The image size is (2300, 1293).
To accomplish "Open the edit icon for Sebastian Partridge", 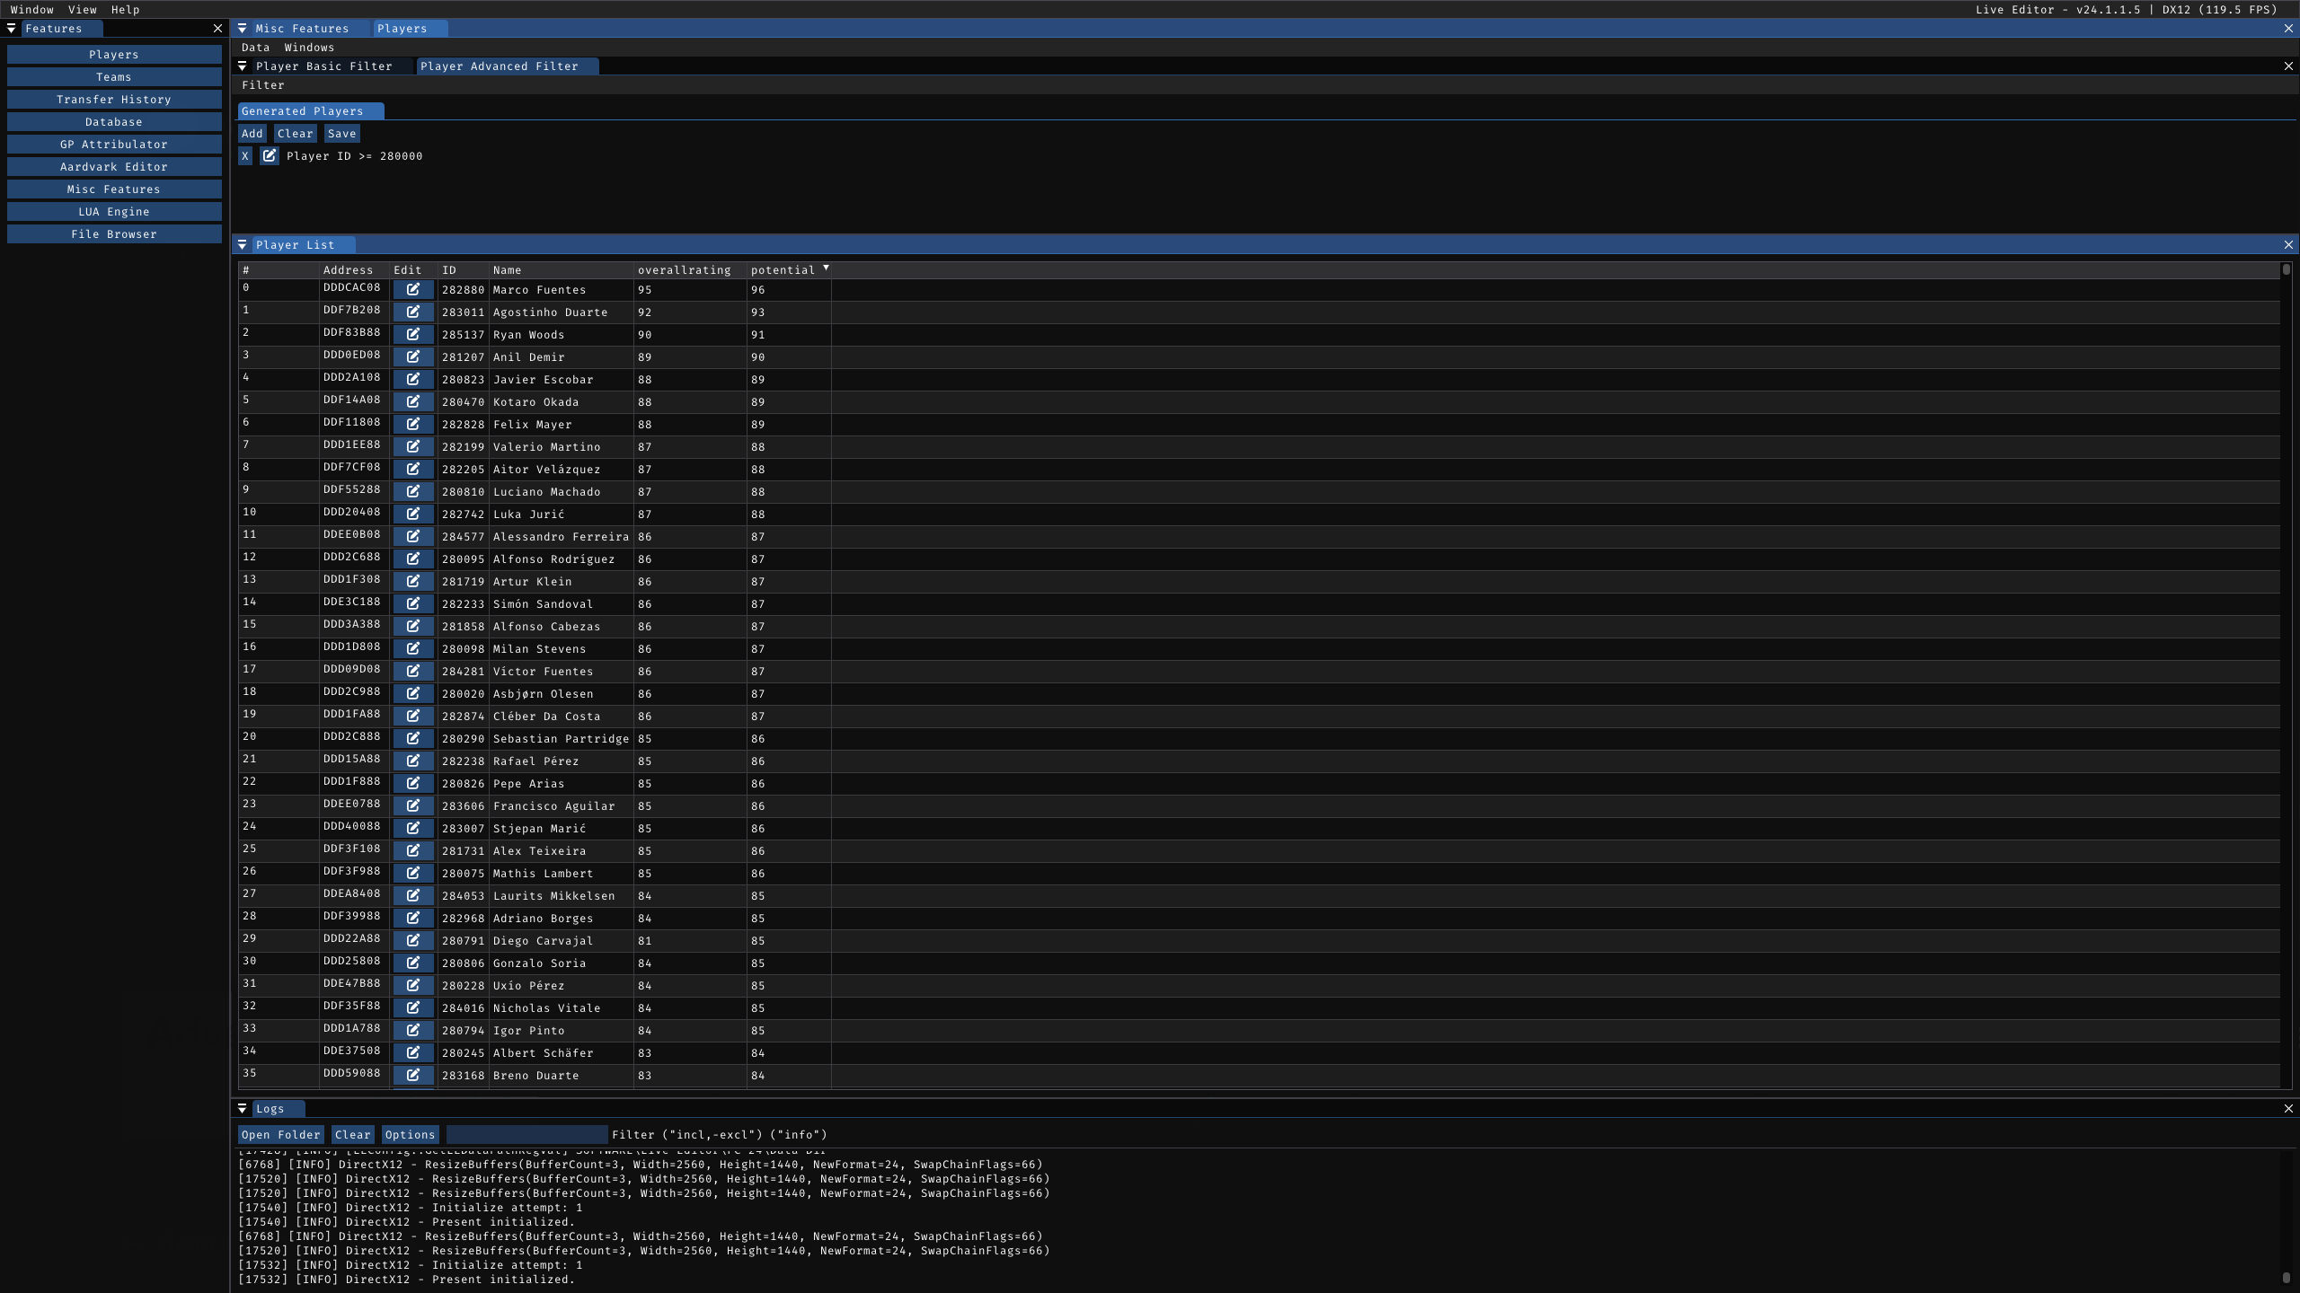I will [413, 739].
